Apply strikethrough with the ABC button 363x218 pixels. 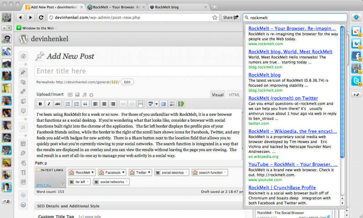click(x=58, y=104)
